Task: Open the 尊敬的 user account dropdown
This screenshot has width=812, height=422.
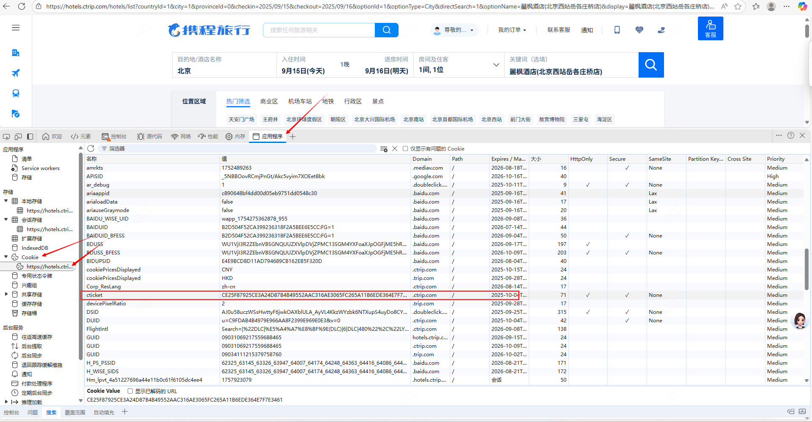Action: coord(454,30)
